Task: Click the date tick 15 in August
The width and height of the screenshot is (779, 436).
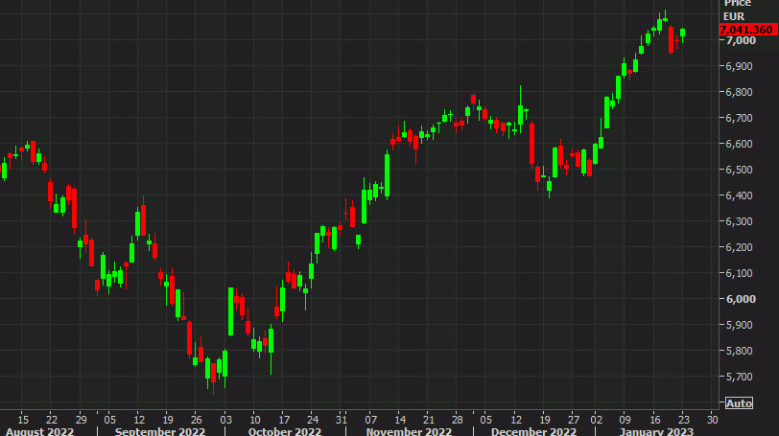Action: click(23, 420)
